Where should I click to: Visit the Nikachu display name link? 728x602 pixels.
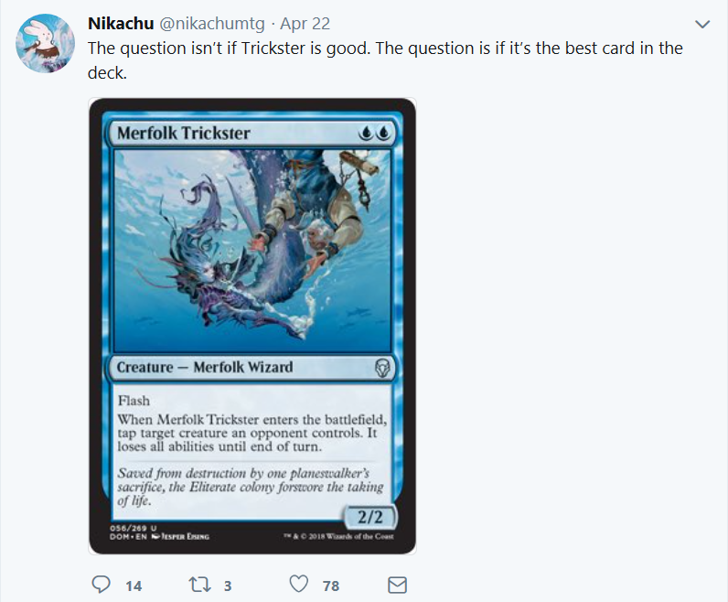pos(121,23)
